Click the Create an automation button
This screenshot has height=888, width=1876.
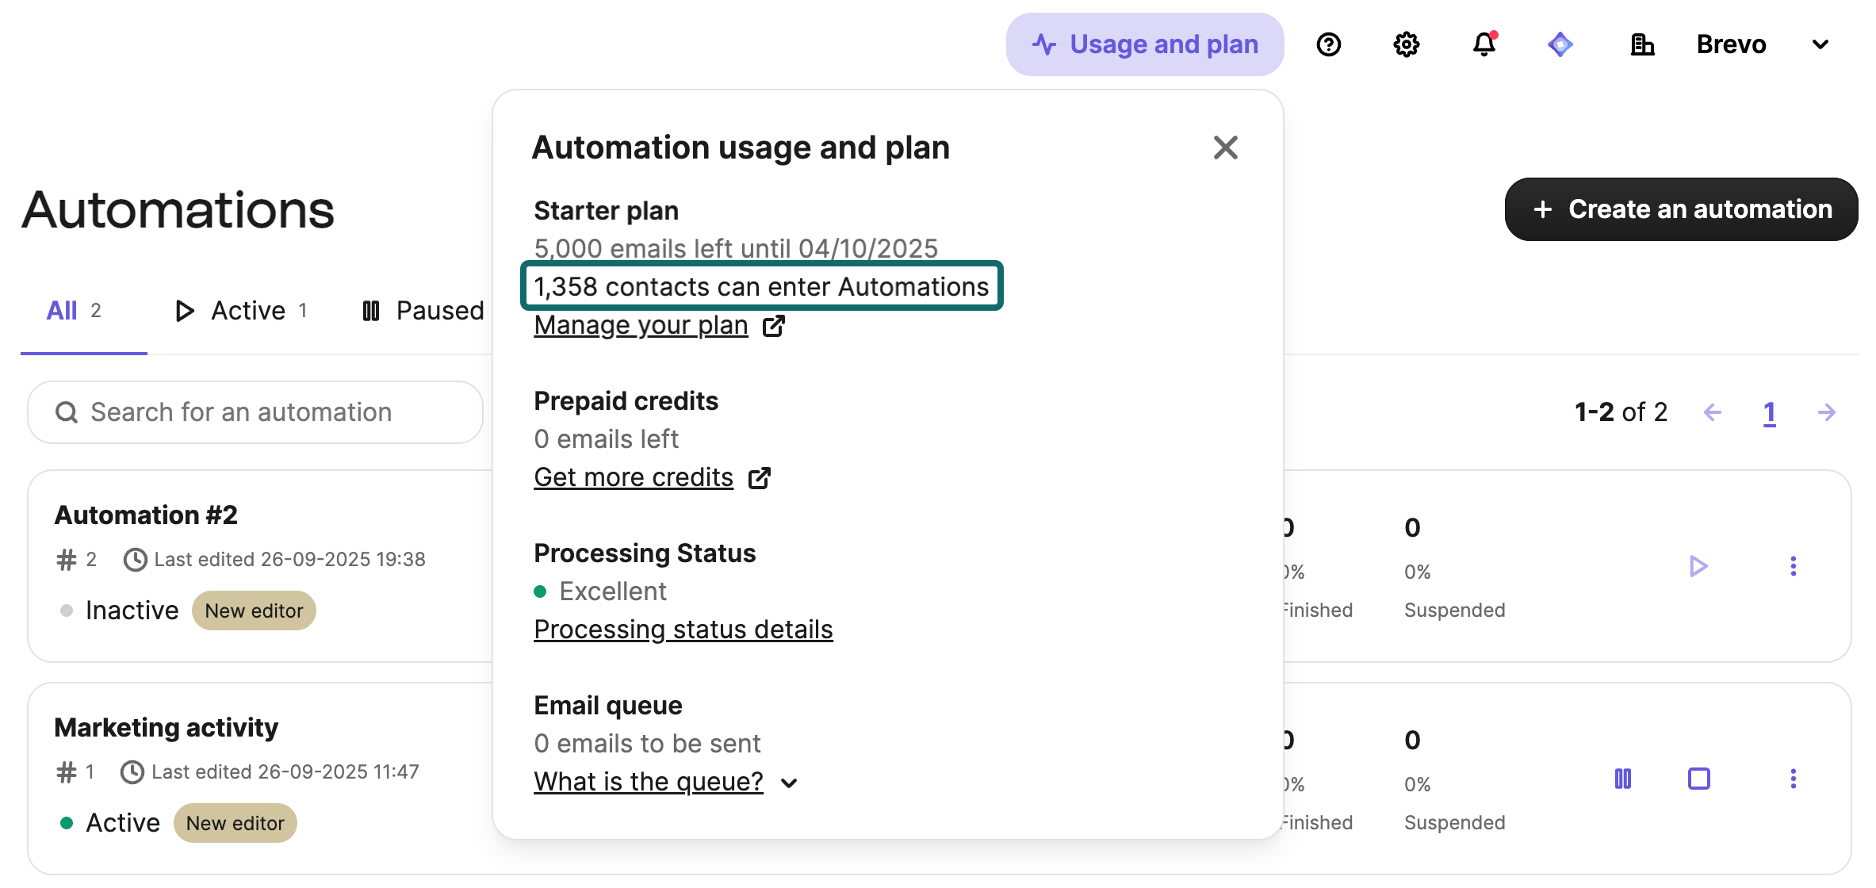pos(1680,209)
